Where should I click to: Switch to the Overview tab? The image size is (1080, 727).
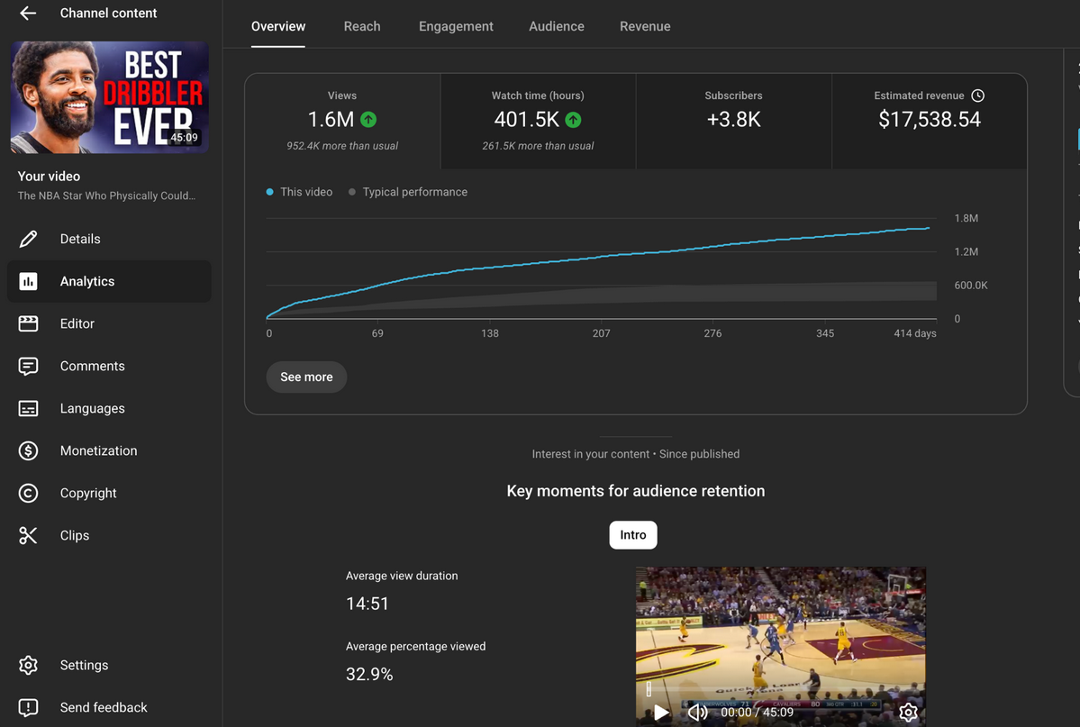click(x=278, y=26)
